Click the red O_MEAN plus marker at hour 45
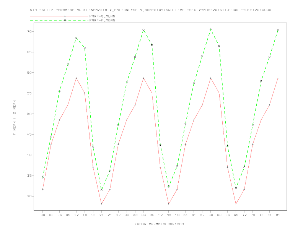The height and width of the screenshot is (234, 303). tap(169, 204)
